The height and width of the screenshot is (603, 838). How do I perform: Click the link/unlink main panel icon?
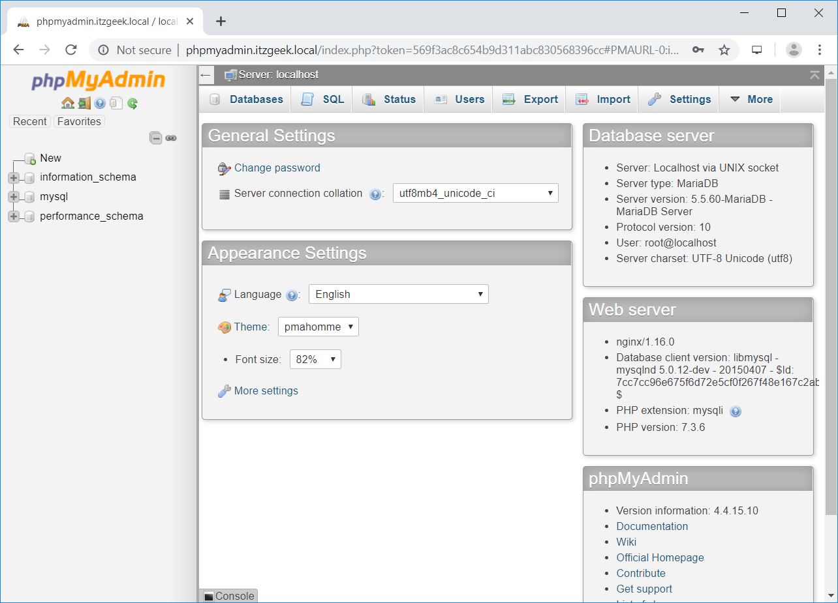[171, 138]
